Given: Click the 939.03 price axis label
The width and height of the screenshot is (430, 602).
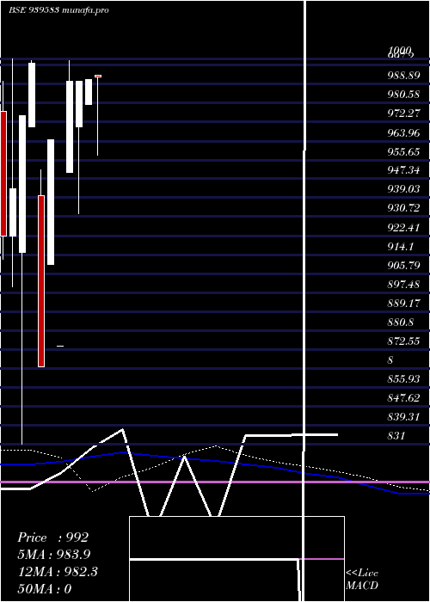Looking at the screenshot, I should [403, 189].
